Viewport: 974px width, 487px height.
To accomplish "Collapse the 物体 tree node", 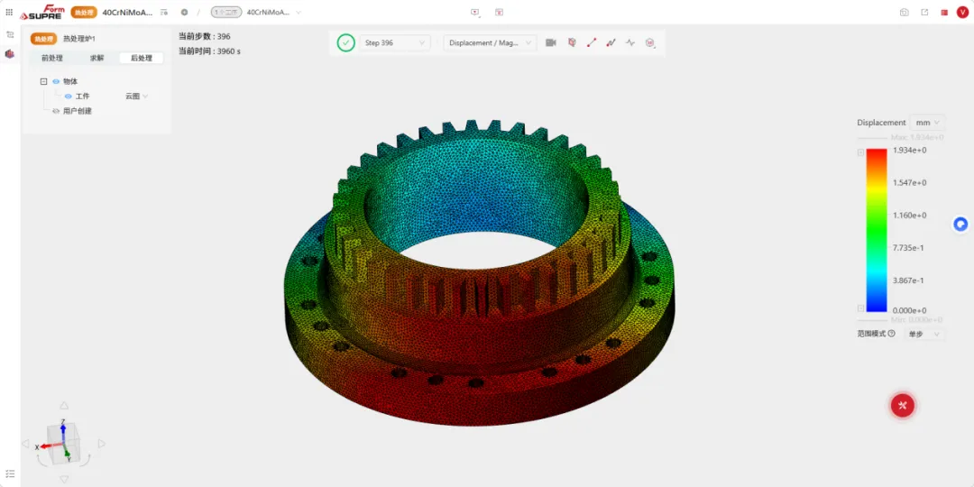I will tap(43, 81).
